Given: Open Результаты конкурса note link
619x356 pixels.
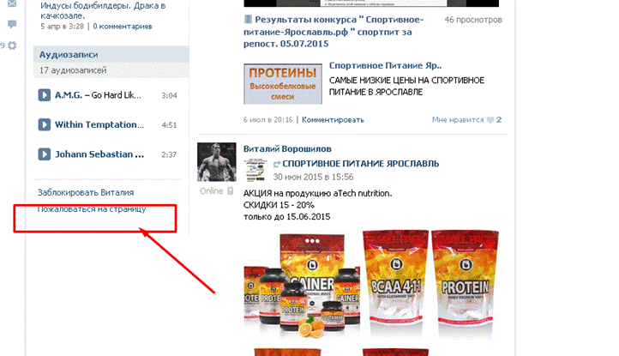Looking at the screenshot, I should point(334,32).
